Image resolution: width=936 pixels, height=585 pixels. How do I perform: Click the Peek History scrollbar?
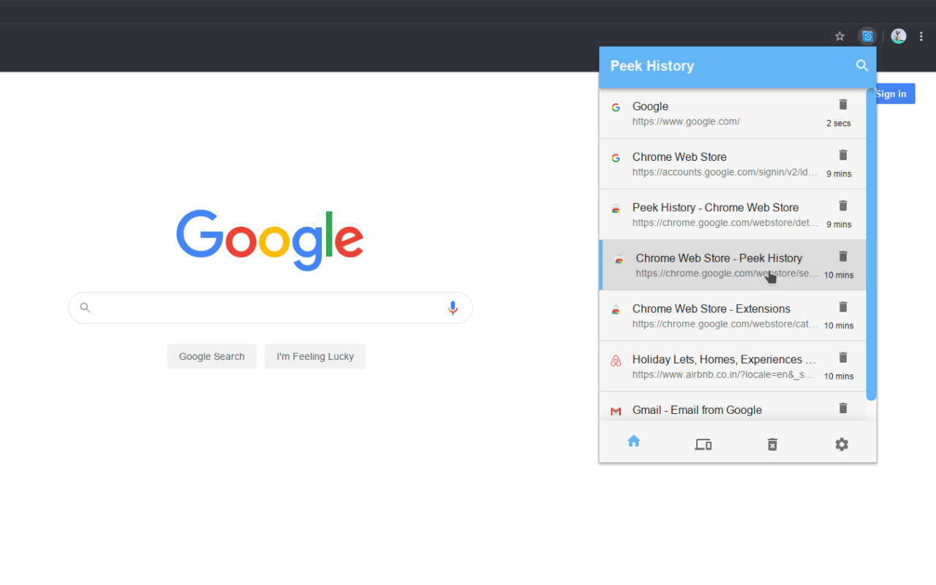871,244
